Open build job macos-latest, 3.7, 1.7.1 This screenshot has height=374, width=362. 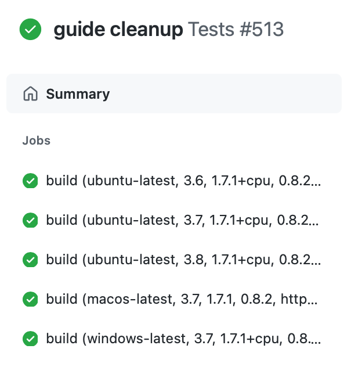click(x=182, y=299)
